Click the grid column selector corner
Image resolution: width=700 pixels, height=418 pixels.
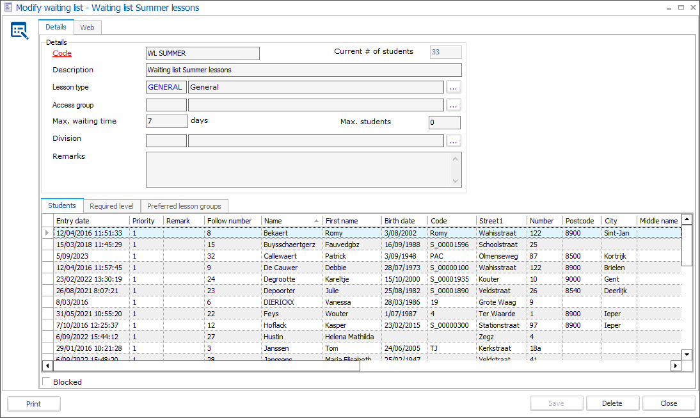pyautogui.click(x=47, y=221)
